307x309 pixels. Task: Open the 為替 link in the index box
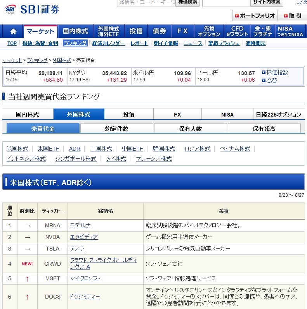tap(272, 81)
